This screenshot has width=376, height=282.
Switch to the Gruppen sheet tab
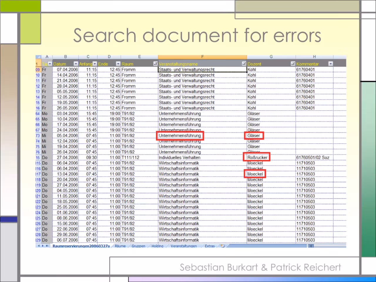(x=138, y=246)
